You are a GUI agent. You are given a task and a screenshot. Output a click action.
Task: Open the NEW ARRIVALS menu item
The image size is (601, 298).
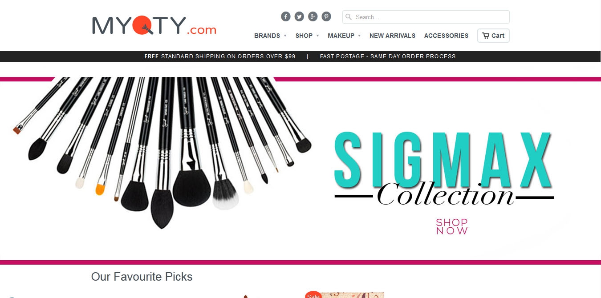[x=392, y=36]
